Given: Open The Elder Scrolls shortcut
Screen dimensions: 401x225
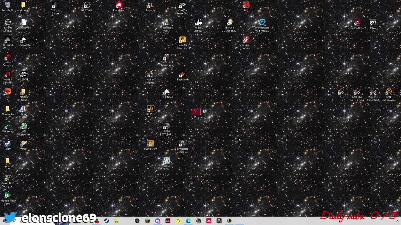Looking at the screenshot, I should [x=198, y=25].
